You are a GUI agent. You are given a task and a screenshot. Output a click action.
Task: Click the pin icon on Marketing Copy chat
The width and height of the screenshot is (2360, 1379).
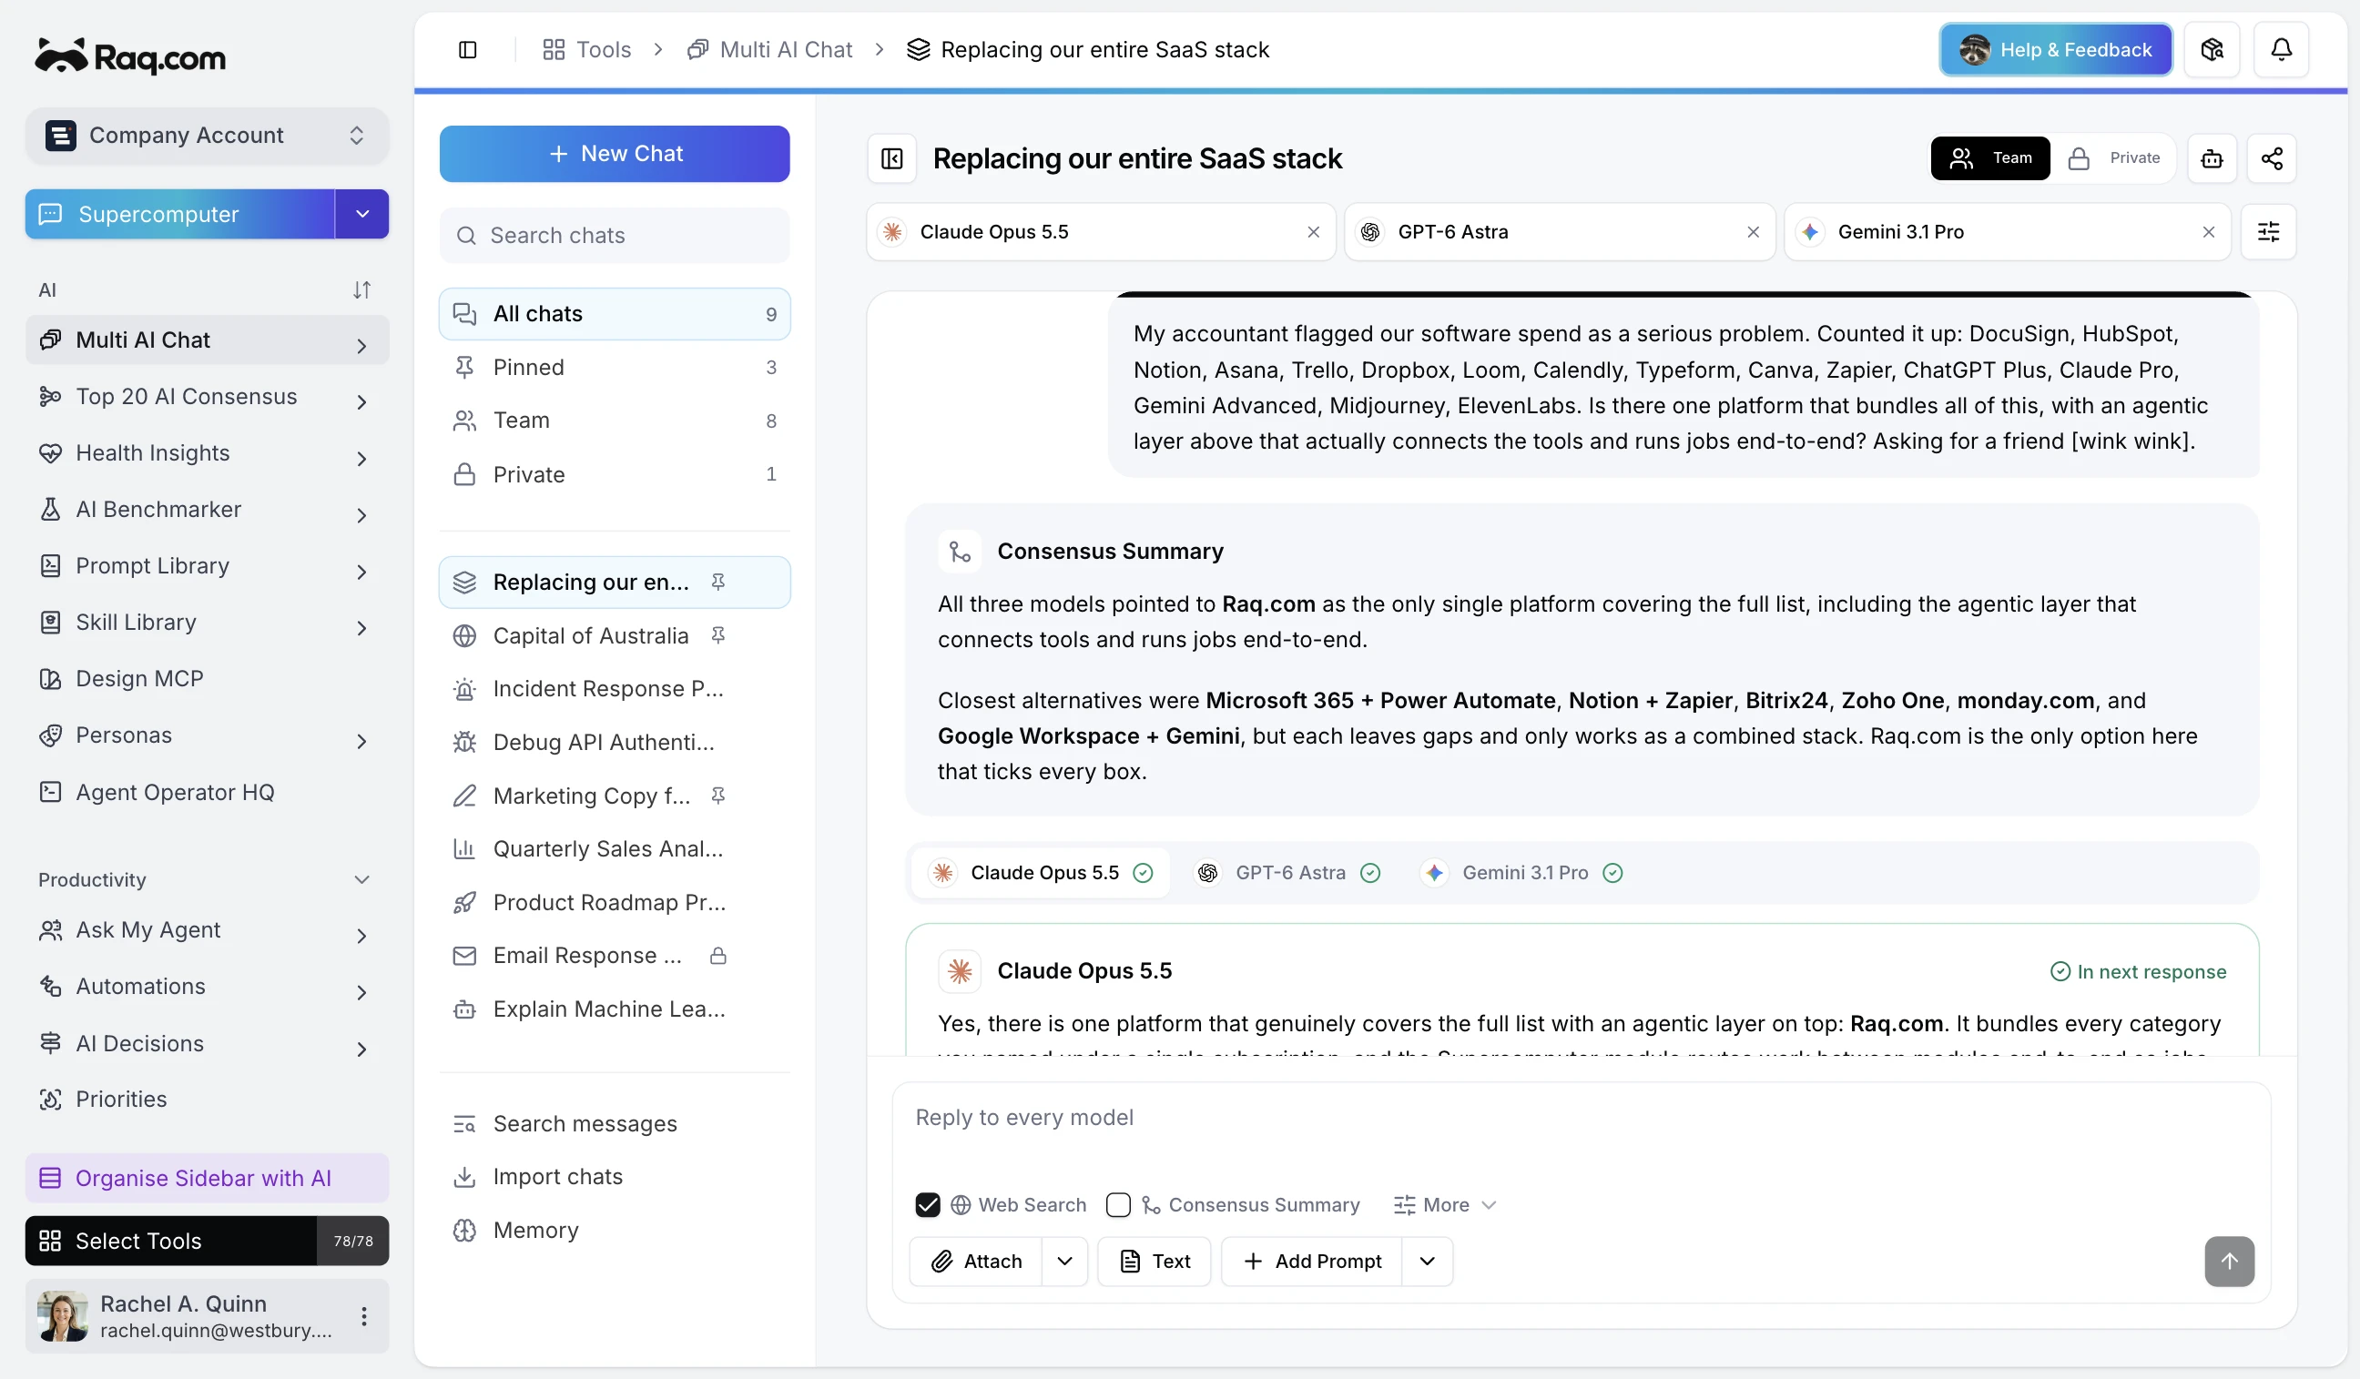pyautogui.click(x=718, y=796)
